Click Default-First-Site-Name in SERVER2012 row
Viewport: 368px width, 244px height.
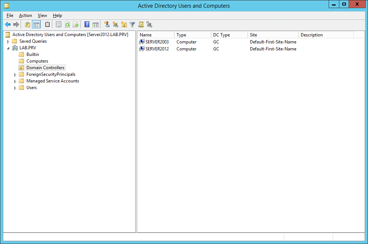(x=273, y=49)
